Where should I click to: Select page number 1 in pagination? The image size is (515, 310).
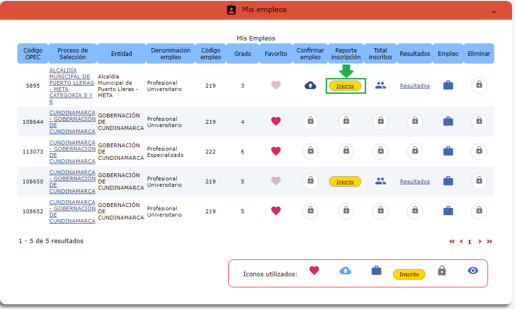[x=470, y=242]
